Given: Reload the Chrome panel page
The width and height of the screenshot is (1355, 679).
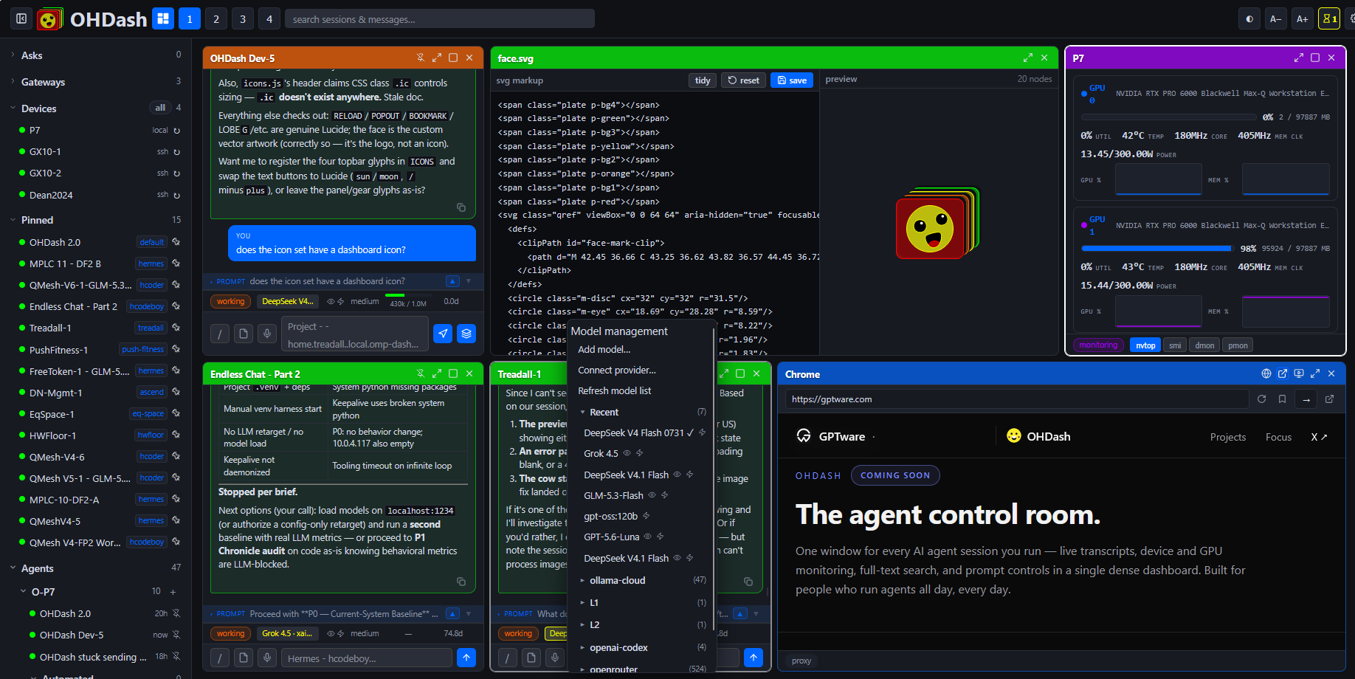Looking at the screenshot, I should (x=1261, y=399).
